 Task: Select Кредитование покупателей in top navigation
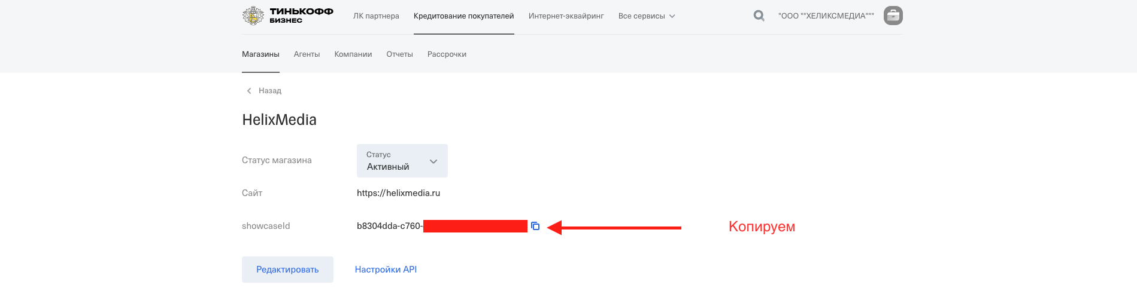coord(464,16)
